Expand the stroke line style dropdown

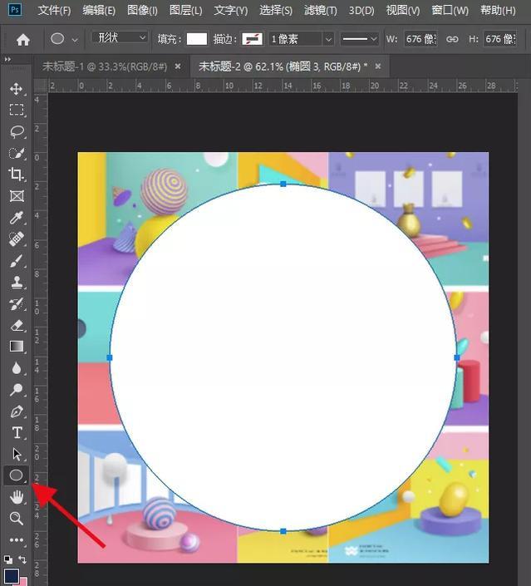(x=361, y=39)
